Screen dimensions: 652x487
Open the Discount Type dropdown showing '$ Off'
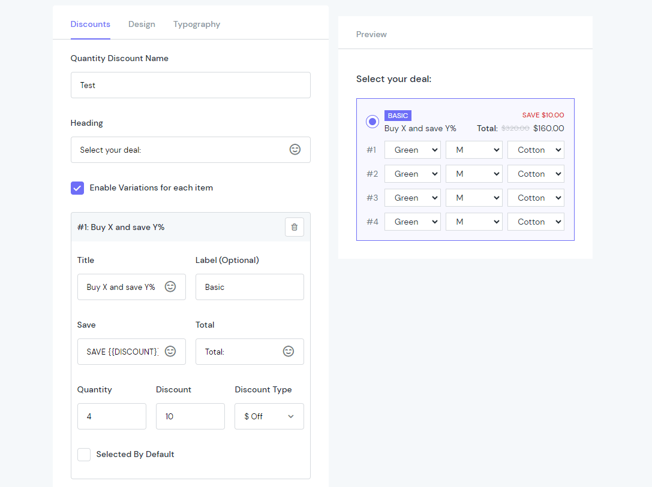pos(269,416)
